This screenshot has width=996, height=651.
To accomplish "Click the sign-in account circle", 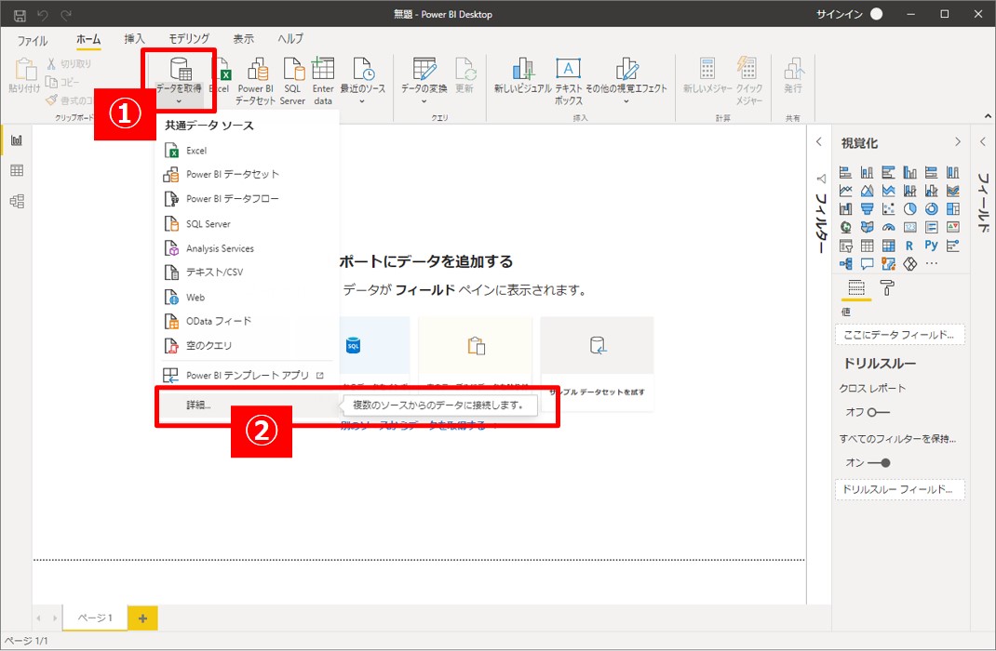I will coord(876,14).
